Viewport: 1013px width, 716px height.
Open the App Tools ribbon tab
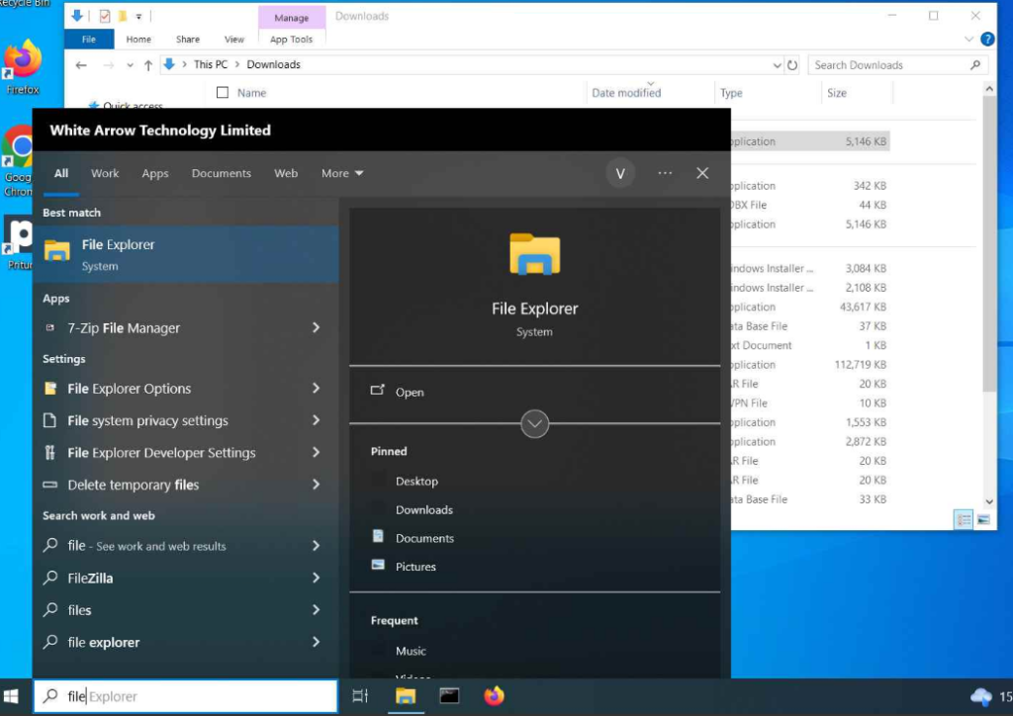point(292,40)
